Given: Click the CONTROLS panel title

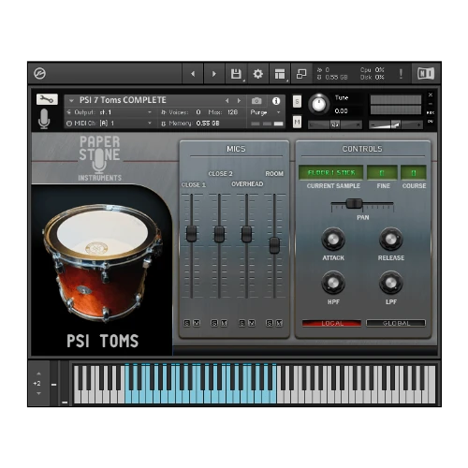Looking at the screenshot, I should click(x=362, y=149).
